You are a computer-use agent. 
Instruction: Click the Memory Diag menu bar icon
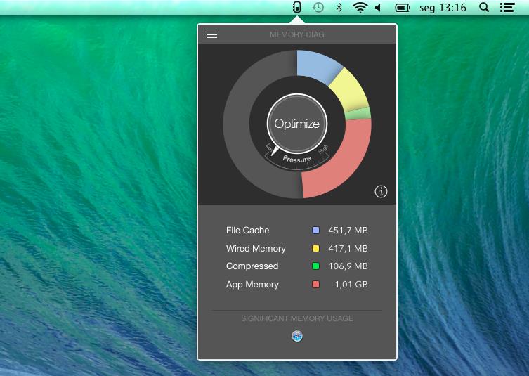297,8
